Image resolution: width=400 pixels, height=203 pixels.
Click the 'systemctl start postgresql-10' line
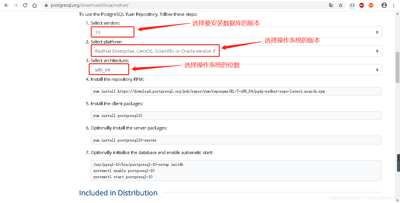pos(123,177)
